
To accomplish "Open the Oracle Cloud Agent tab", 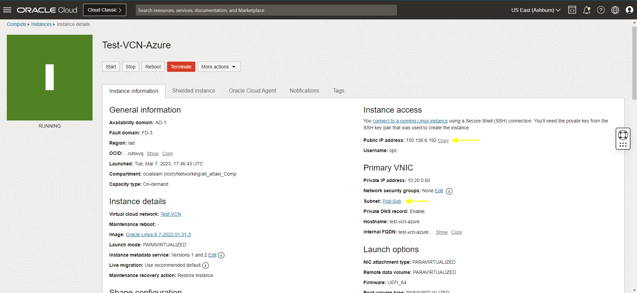I will pyautogui.click(x=252, y=91).
